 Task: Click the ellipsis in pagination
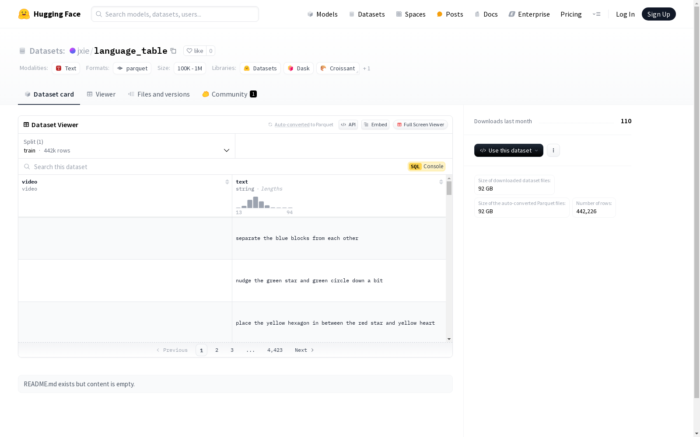pos(250,350)
